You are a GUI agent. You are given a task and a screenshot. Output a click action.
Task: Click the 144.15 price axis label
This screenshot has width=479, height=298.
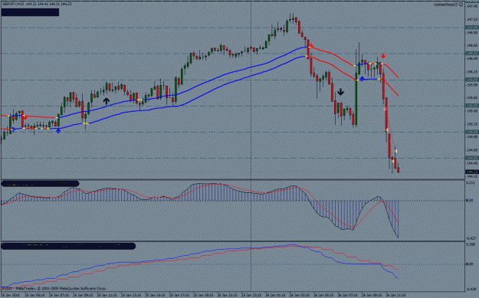click(472, 176)
